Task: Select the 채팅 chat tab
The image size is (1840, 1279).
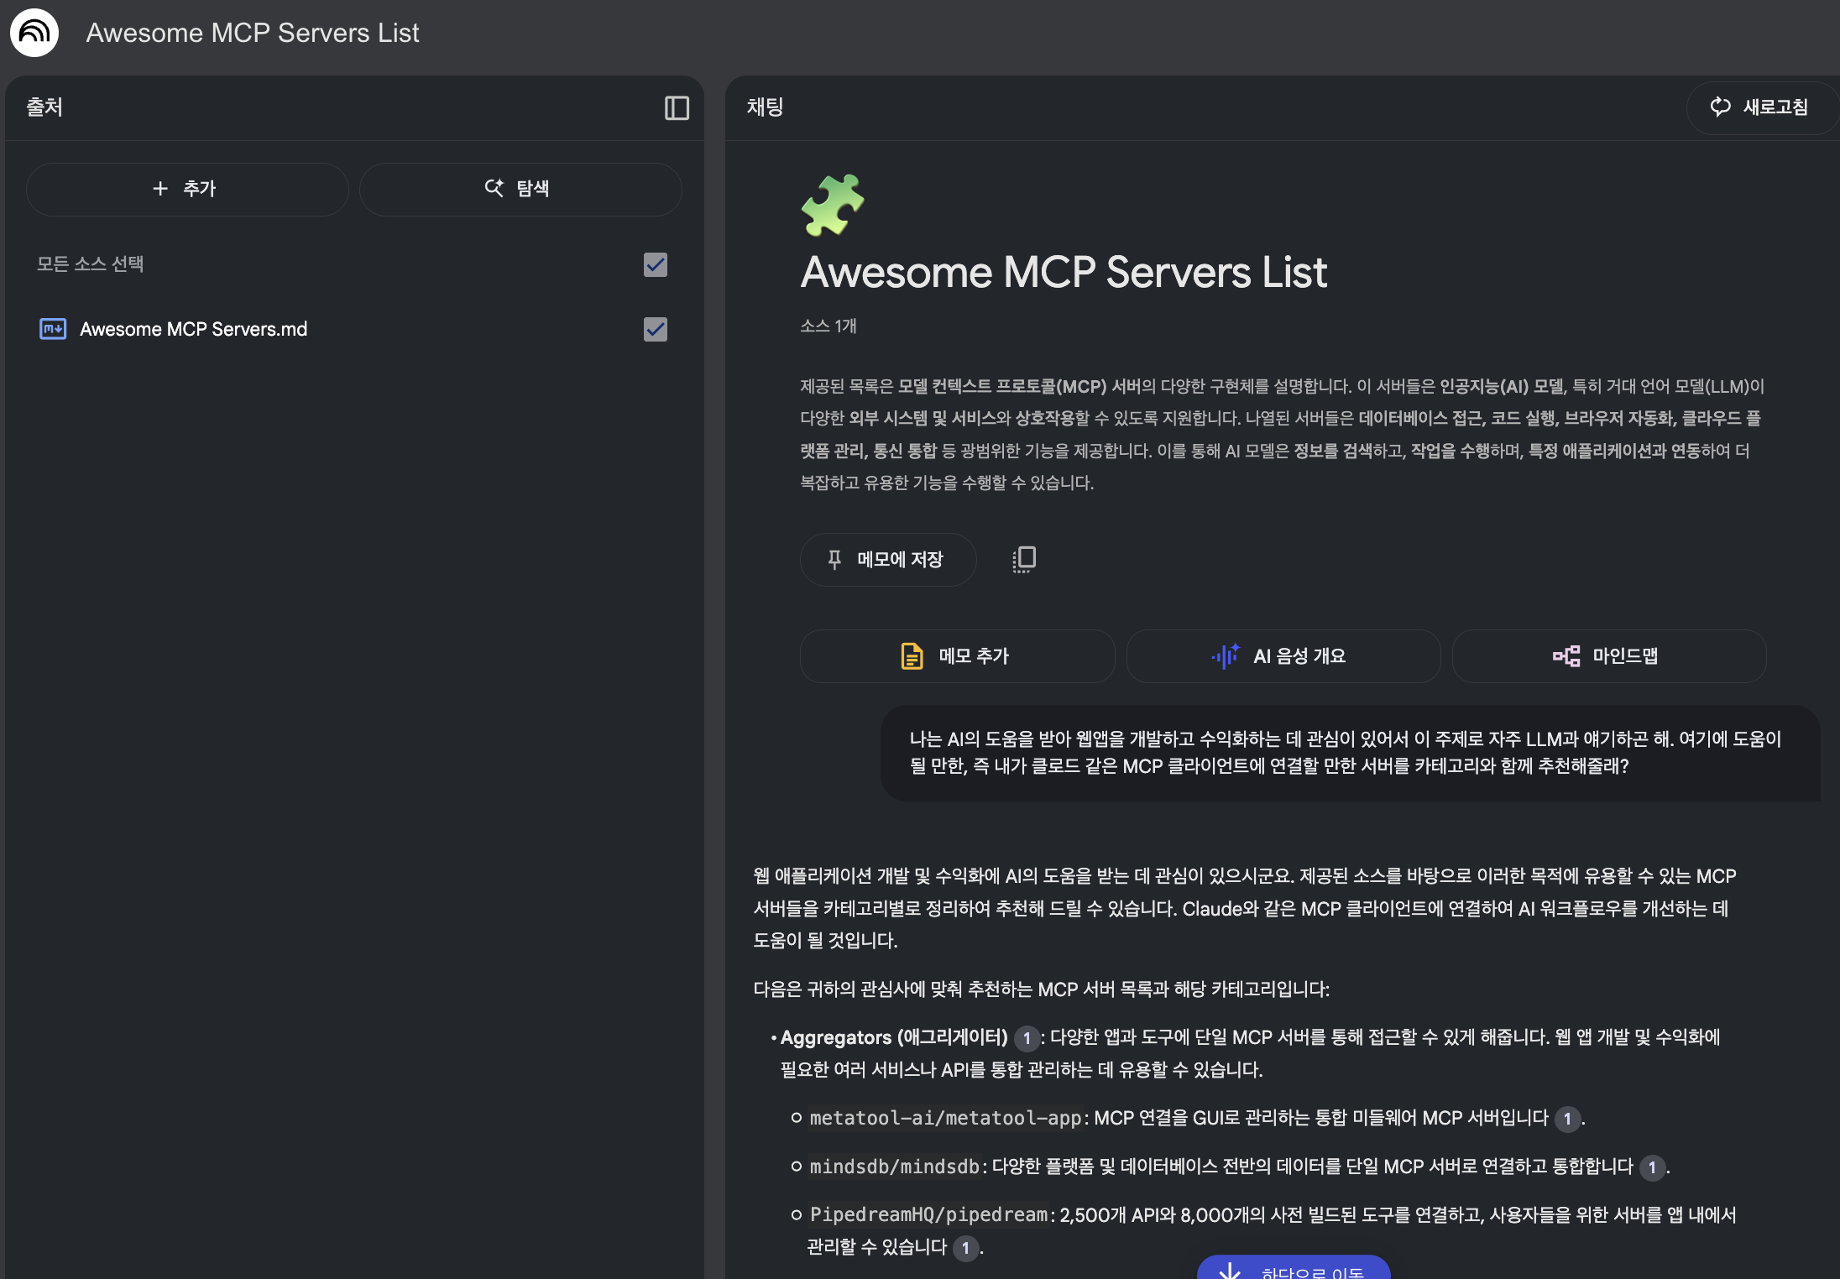Action: pos(763,107)
